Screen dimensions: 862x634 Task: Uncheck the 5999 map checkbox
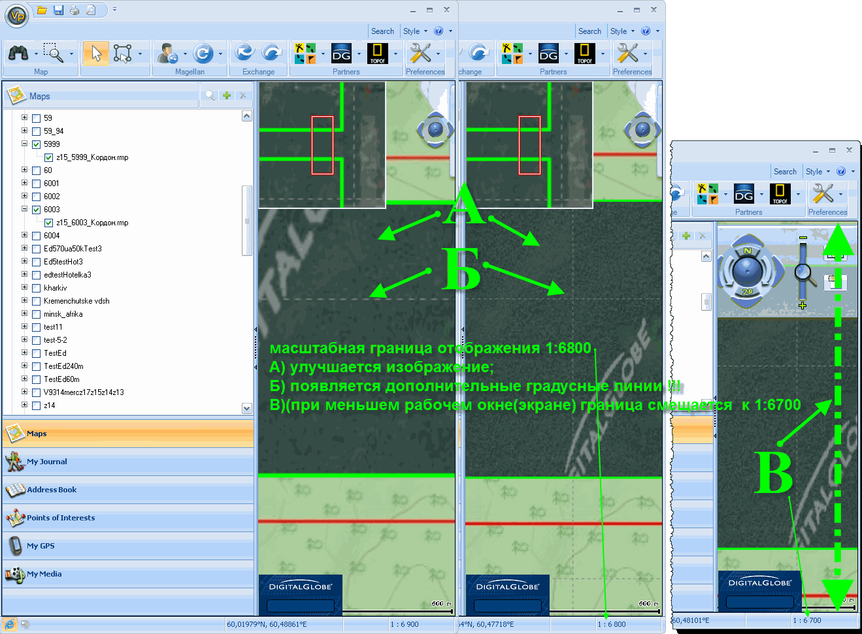pyautogui.click(x=37, y=144)
